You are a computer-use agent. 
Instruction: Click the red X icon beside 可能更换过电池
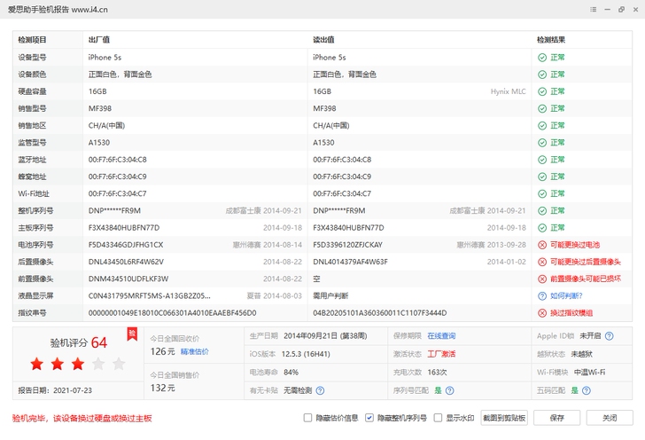(542, 245)
